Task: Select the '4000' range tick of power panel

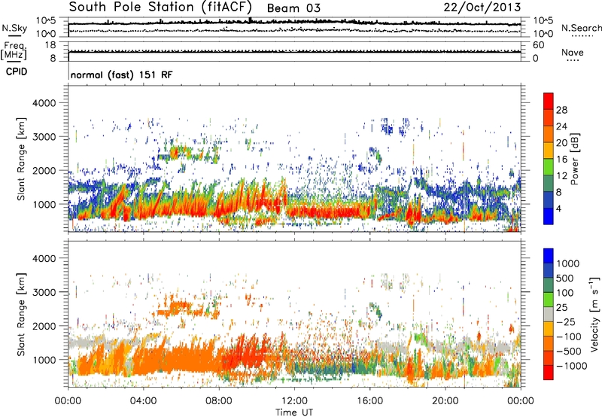Action: (44, 103)
